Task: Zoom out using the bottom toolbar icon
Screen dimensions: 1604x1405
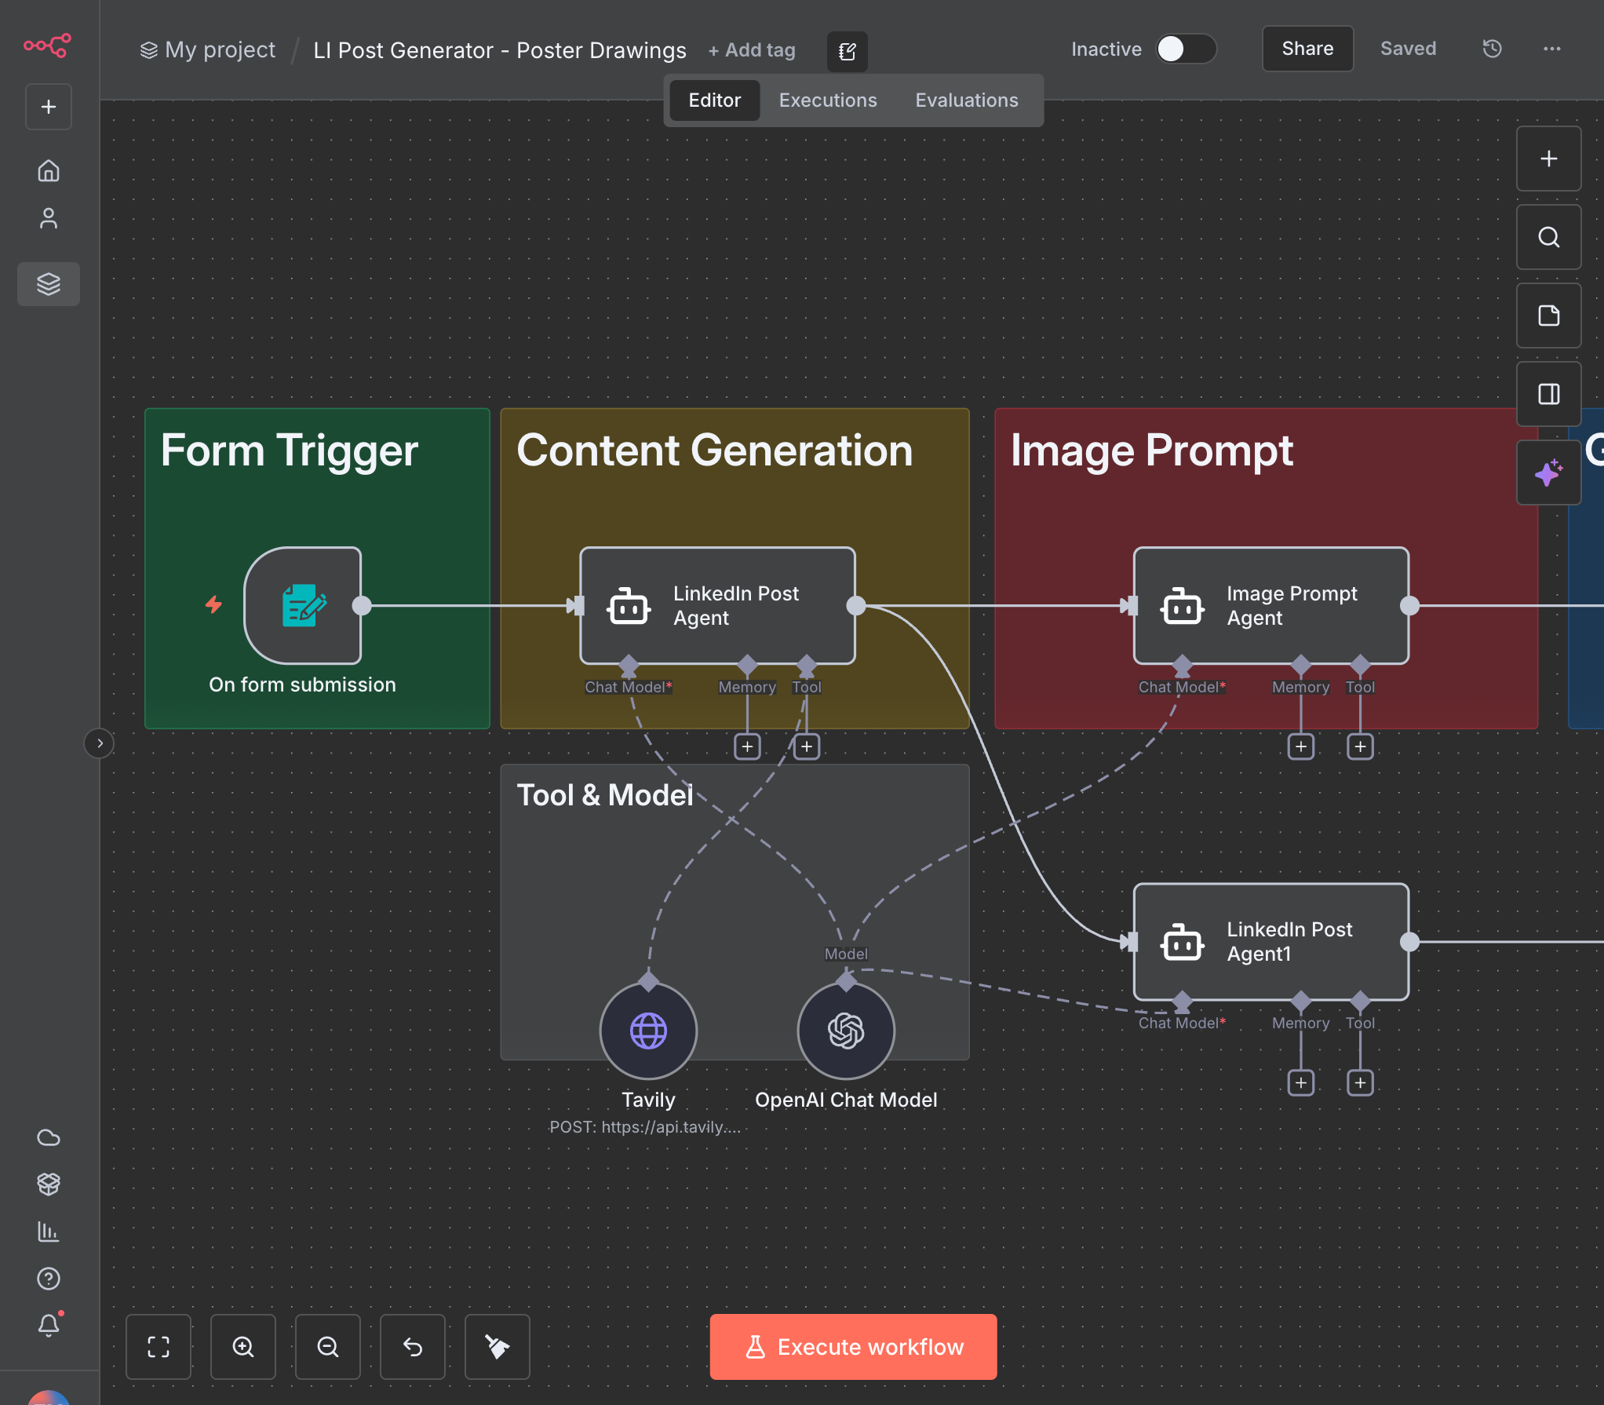Action: [x=327, y=1347]
